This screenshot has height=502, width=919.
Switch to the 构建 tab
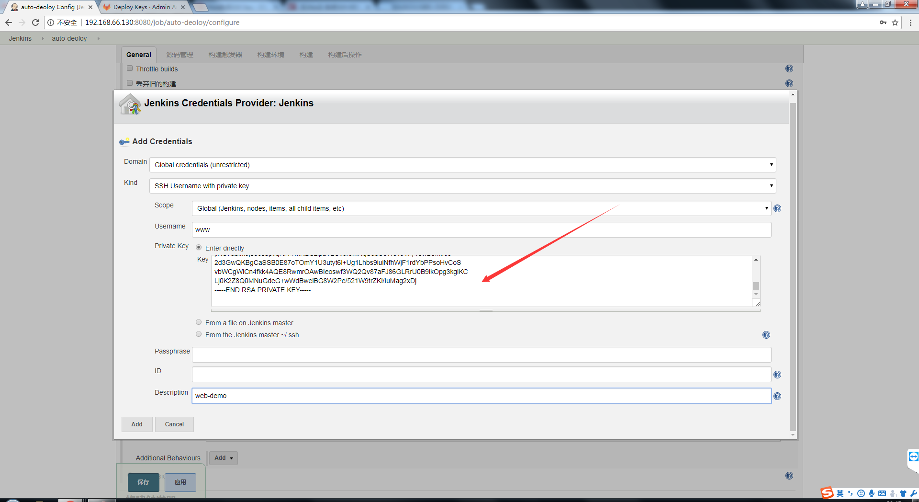pyautogui.click(x=306, y=55)
